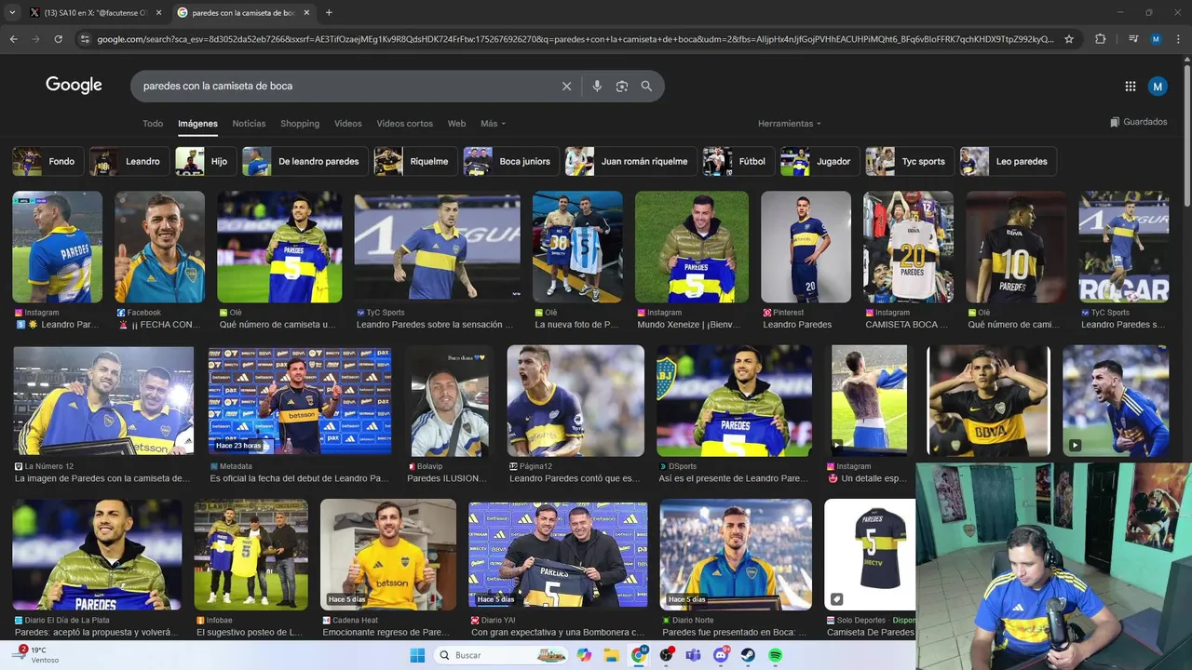Open Cadena Heat yellow jersey image

click(x=388, y=555)
